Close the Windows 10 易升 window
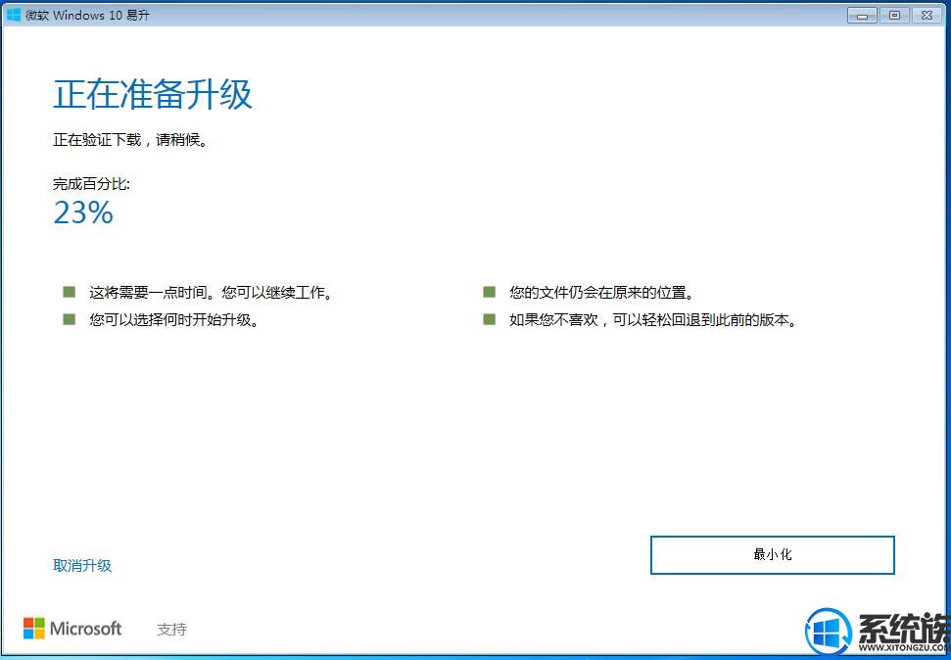 tap(927, 16)
